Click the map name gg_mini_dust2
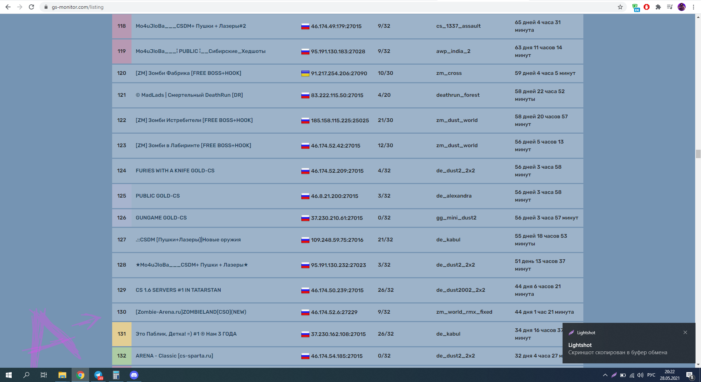701x382 pixels. pos(456,218)
